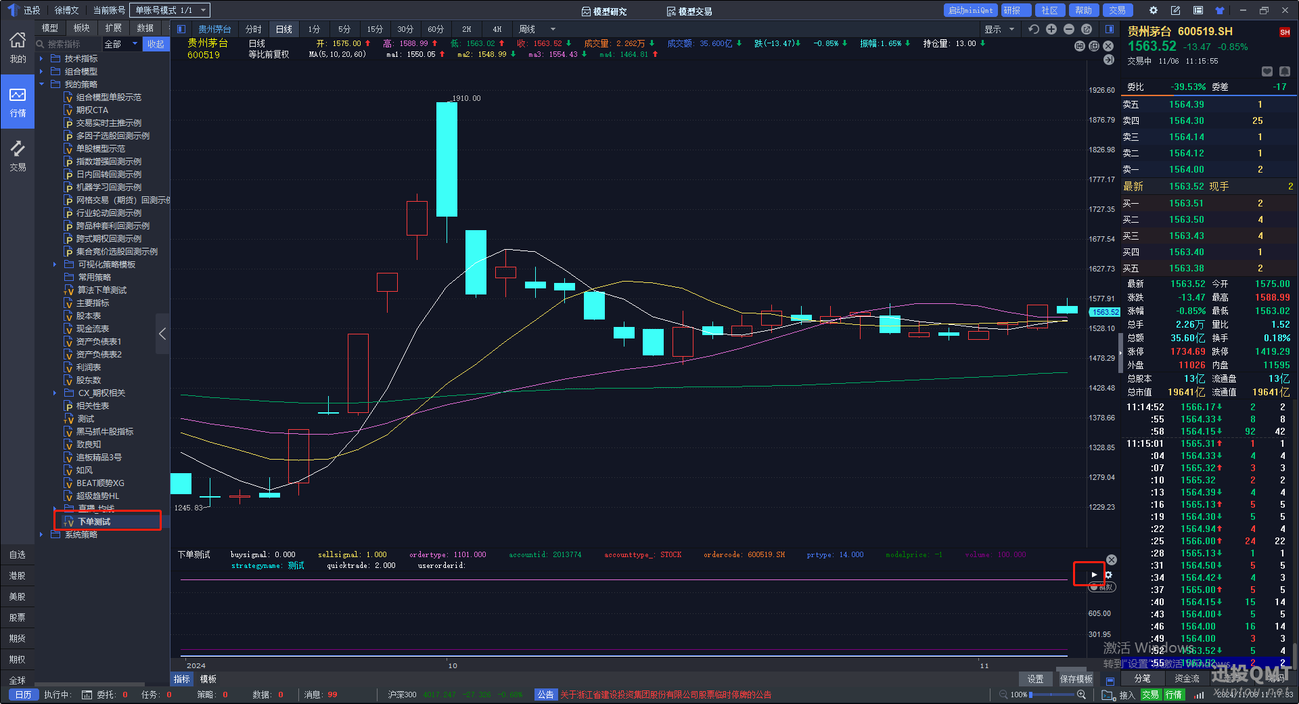This screenshot has width=1299, height=704.
Task: Toggle left sidebar panel icon beside 贵州茅台
Action: 181,29
